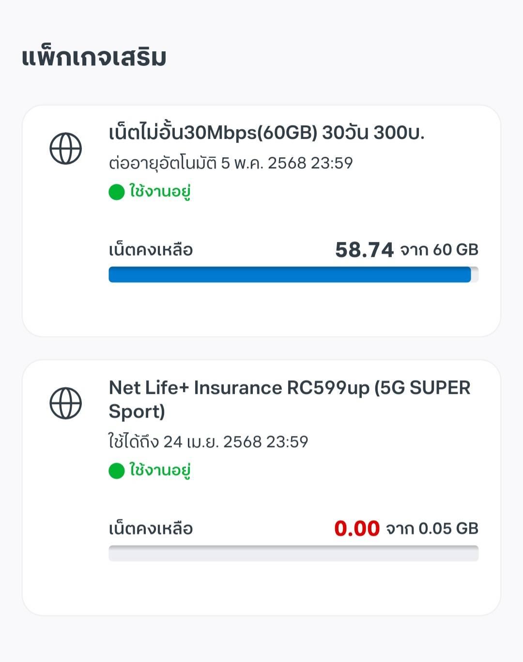Image resolution: width=523 pixels, height=662 pixels.
Task: Click the green status dot under the 24 เม.ย. expiry date
Action: 117,471
